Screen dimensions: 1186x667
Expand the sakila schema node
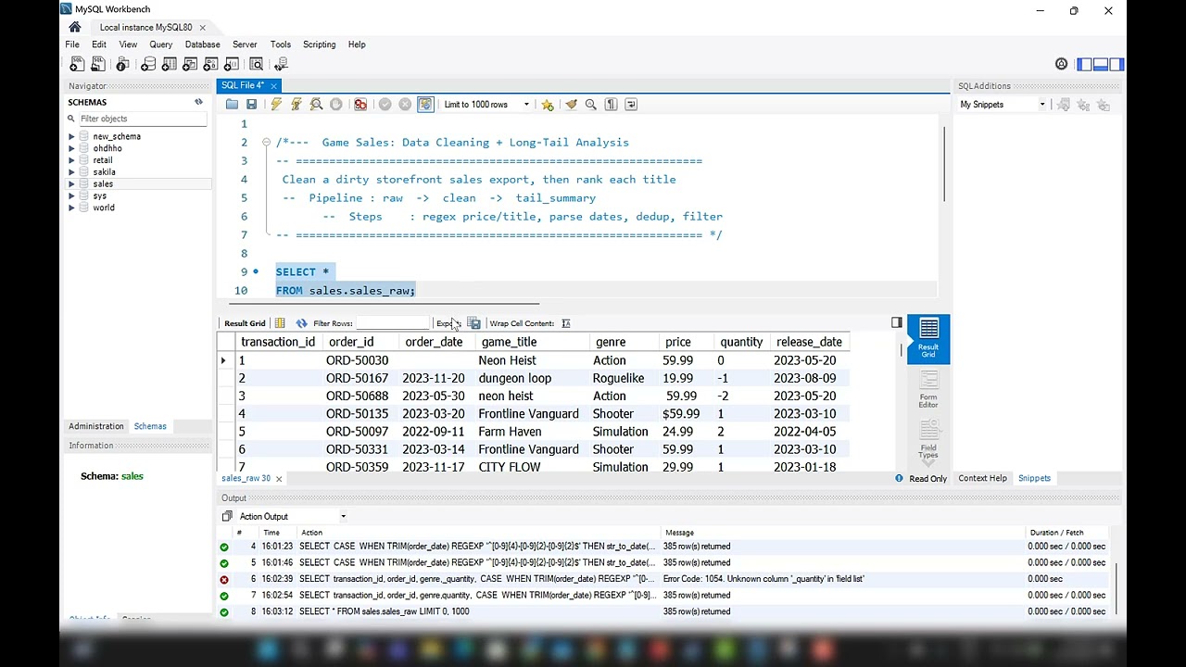coord(71,172)
